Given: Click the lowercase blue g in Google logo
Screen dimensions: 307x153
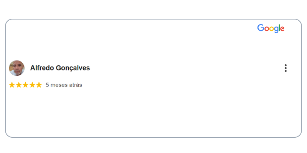Looking at the screenshot, I should pyautogui.click(x=276, y=30).
